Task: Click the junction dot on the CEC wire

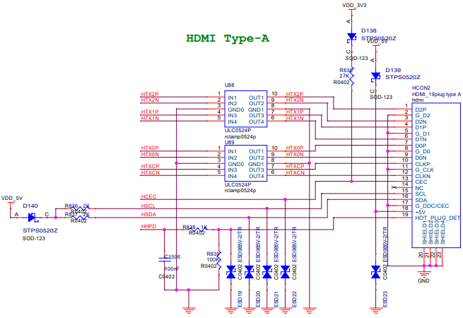Action: 351,182
